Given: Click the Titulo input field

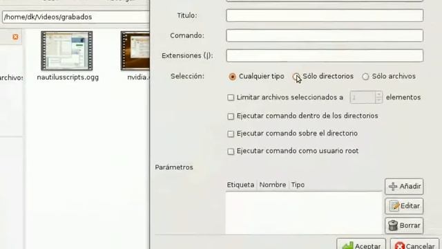Looking at the screenshot, I should (x=325, y=15).
